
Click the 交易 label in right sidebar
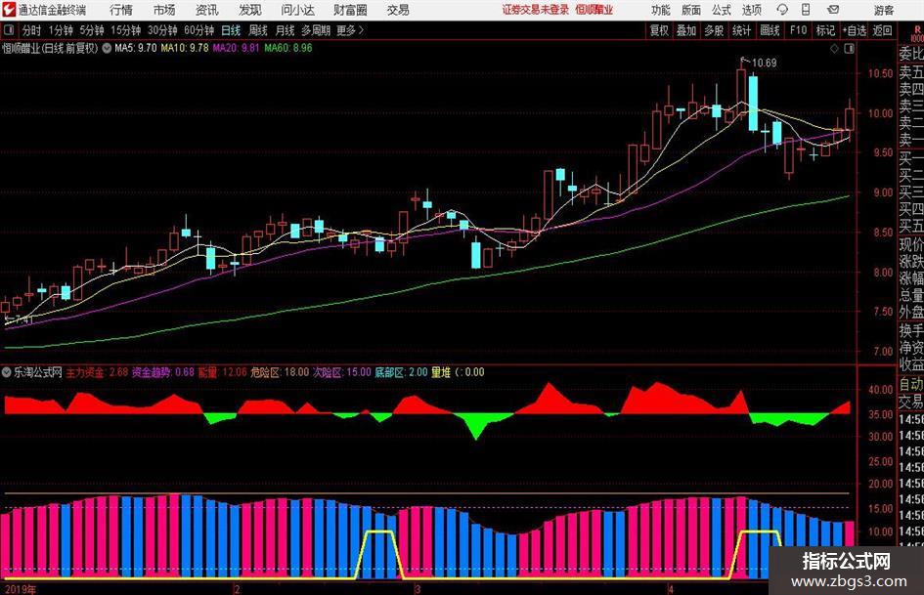(x=910, y=402)
